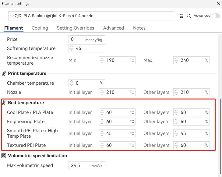Click the Volumetric speed limitation icon
Viewport: 222px width, 177px height.
pyautogui.click(x=4, y=156)
